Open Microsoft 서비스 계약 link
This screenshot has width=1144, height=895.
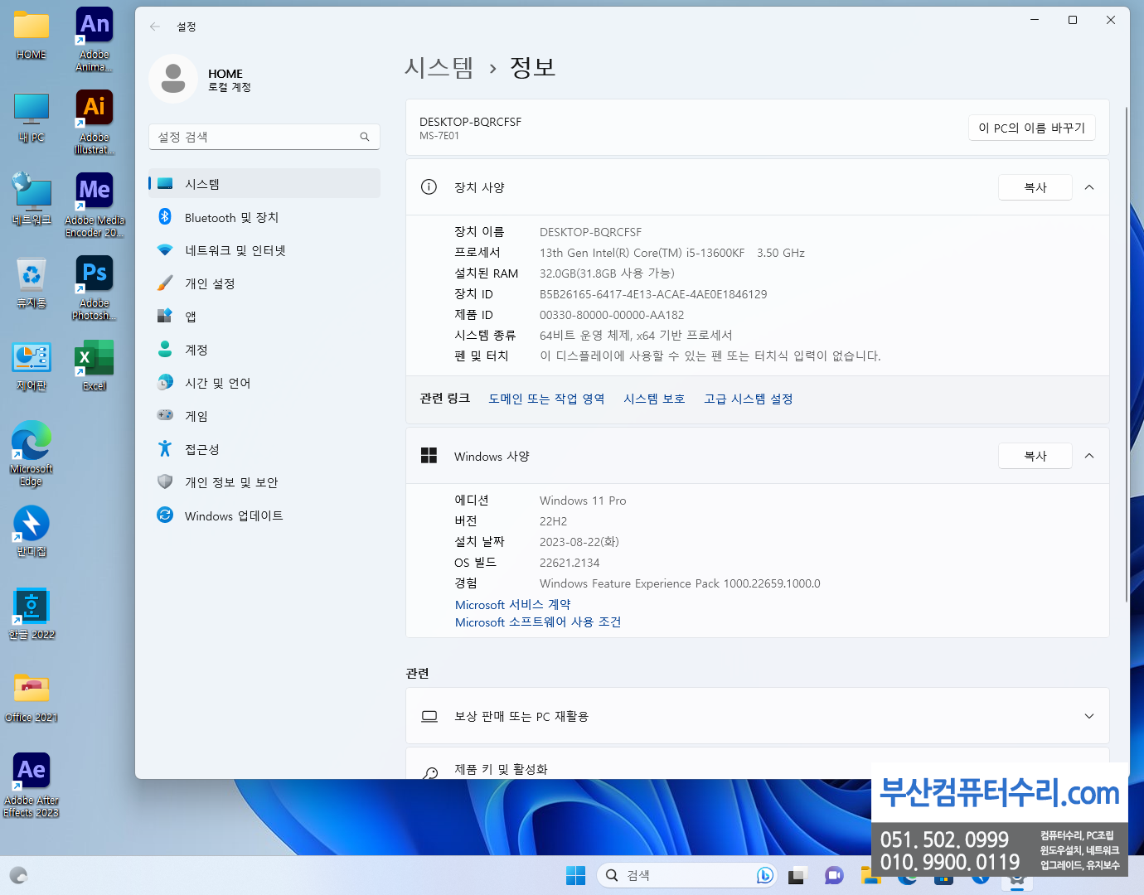coord(513,605)
